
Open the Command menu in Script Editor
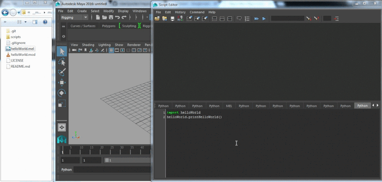(197, 12)
